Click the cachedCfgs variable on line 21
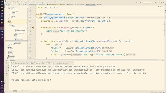166x93 pixels. 62,21
